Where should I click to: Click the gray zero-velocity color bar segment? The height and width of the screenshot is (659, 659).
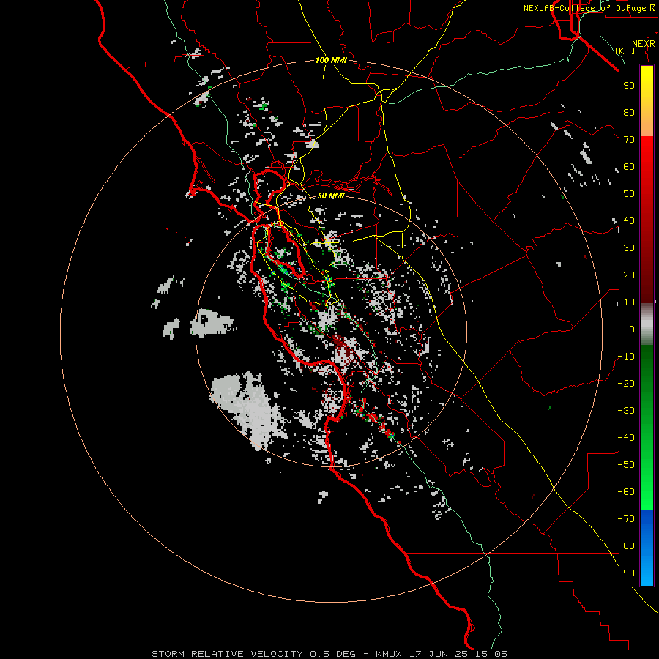647,324
